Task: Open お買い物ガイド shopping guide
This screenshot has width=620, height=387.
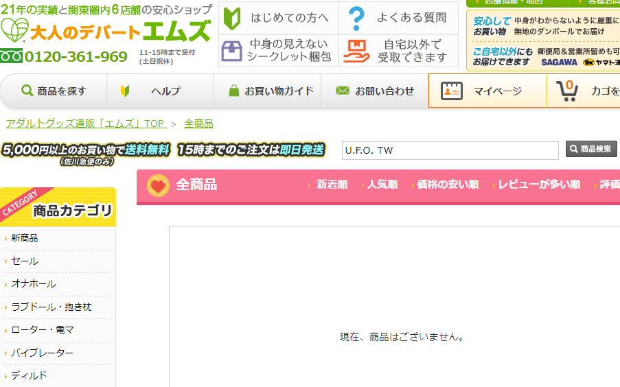Action: (x=271, y=91)
